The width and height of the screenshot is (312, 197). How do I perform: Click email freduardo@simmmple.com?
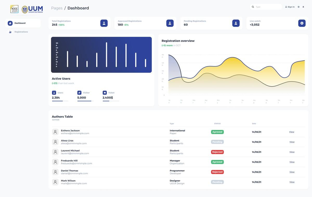(76, 164)
